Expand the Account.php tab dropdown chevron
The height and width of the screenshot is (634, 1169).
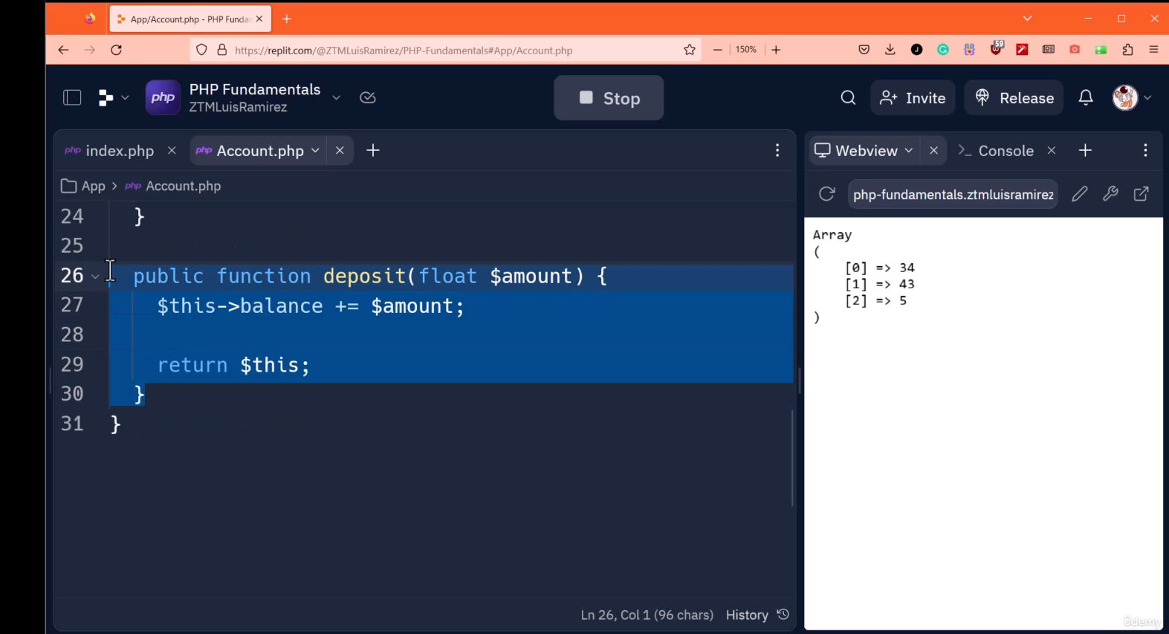coord(315,151)
